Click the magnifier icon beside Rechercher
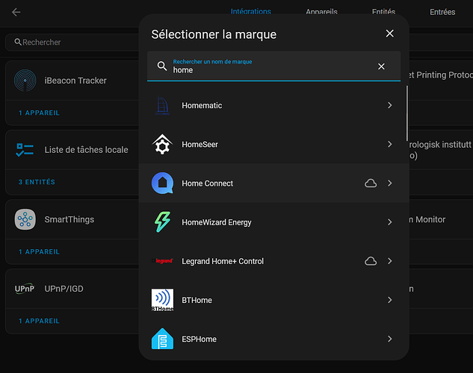The width and height of the screenshot is (473, 373). click(18, 42)
